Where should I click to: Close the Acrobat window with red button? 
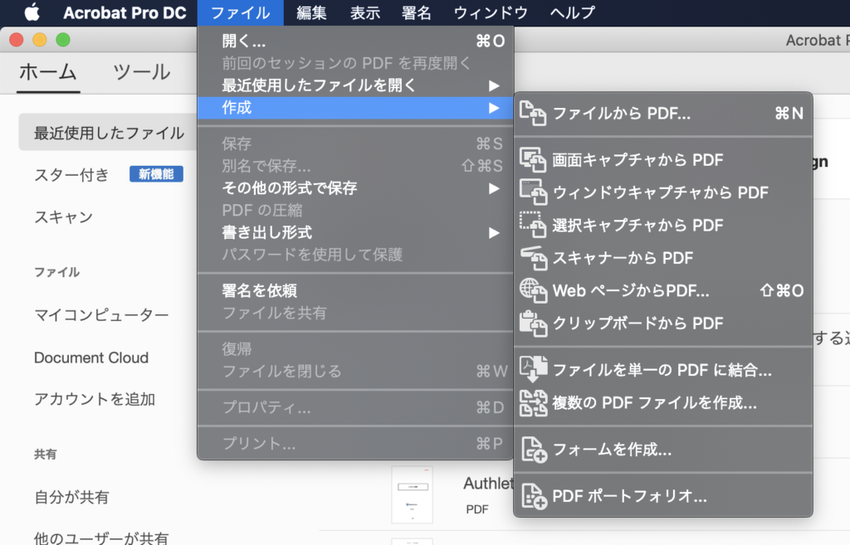(17, 40)
